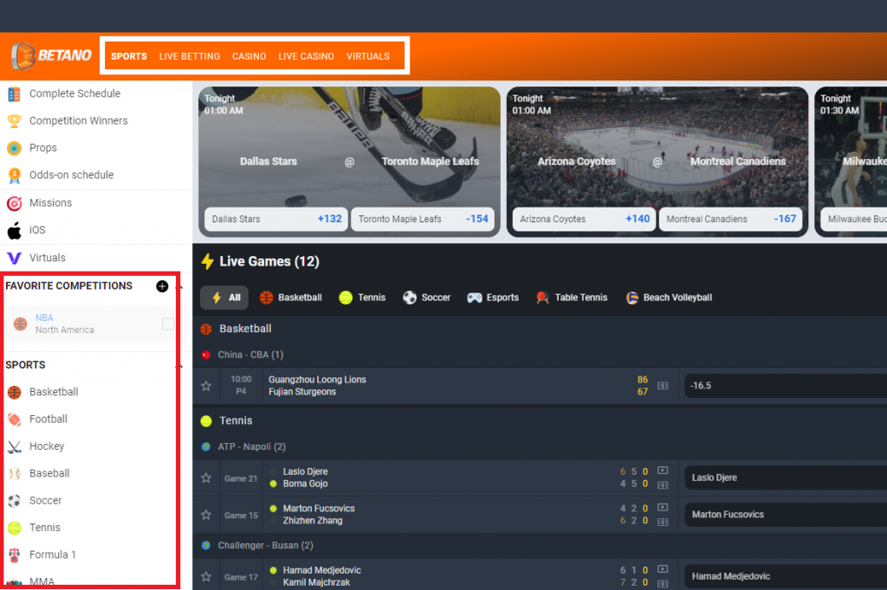Pick the Laslo Djere odds button
Image resolution: width=887 pixels, height=590 pixels.
pyautogui.click(x=786, y=478)
